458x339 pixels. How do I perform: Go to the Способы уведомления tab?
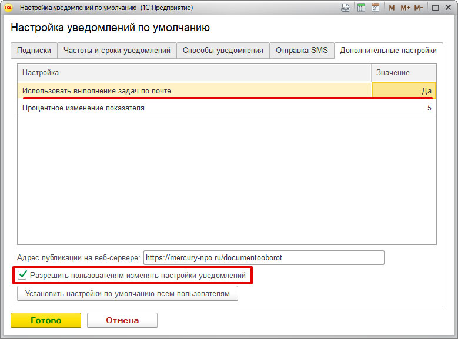[223, 51]
